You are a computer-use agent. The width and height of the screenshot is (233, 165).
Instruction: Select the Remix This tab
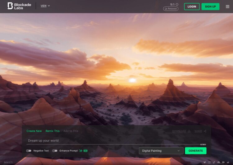53,131
